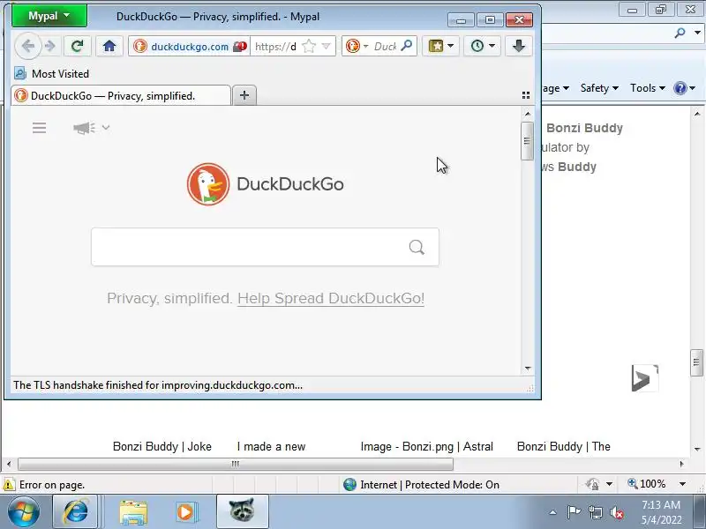Click the muted volume tray icon
Screen dimensions: 706x529
pyautogui.click(x=617, y=512)
